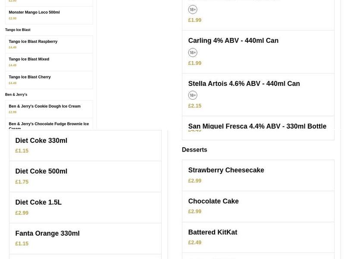This screenshot has height=259, width=345.
Task: Click the 18+ badge under Carling
Action: [x=192, y=53]
